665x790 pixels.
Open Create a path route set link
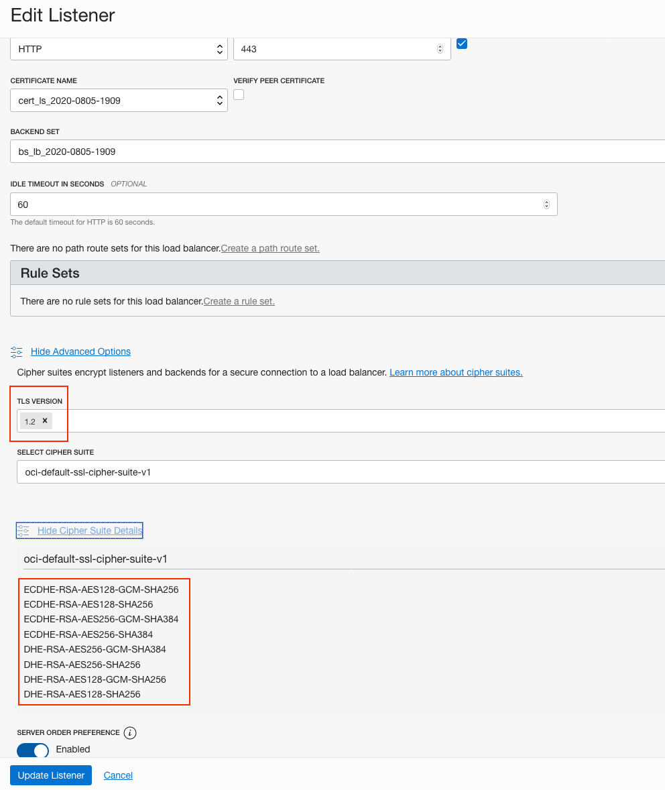coord(270,248)
